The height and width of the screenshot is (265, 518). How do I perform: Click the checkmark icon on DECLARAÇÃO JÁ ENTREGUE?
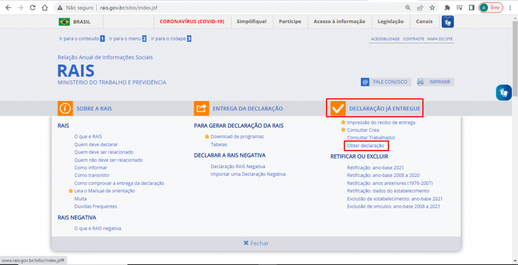(337, 108)
